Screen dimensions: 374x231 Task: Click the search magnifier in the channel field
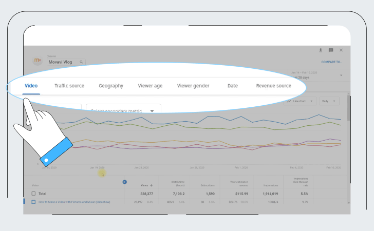coord(81,62)
